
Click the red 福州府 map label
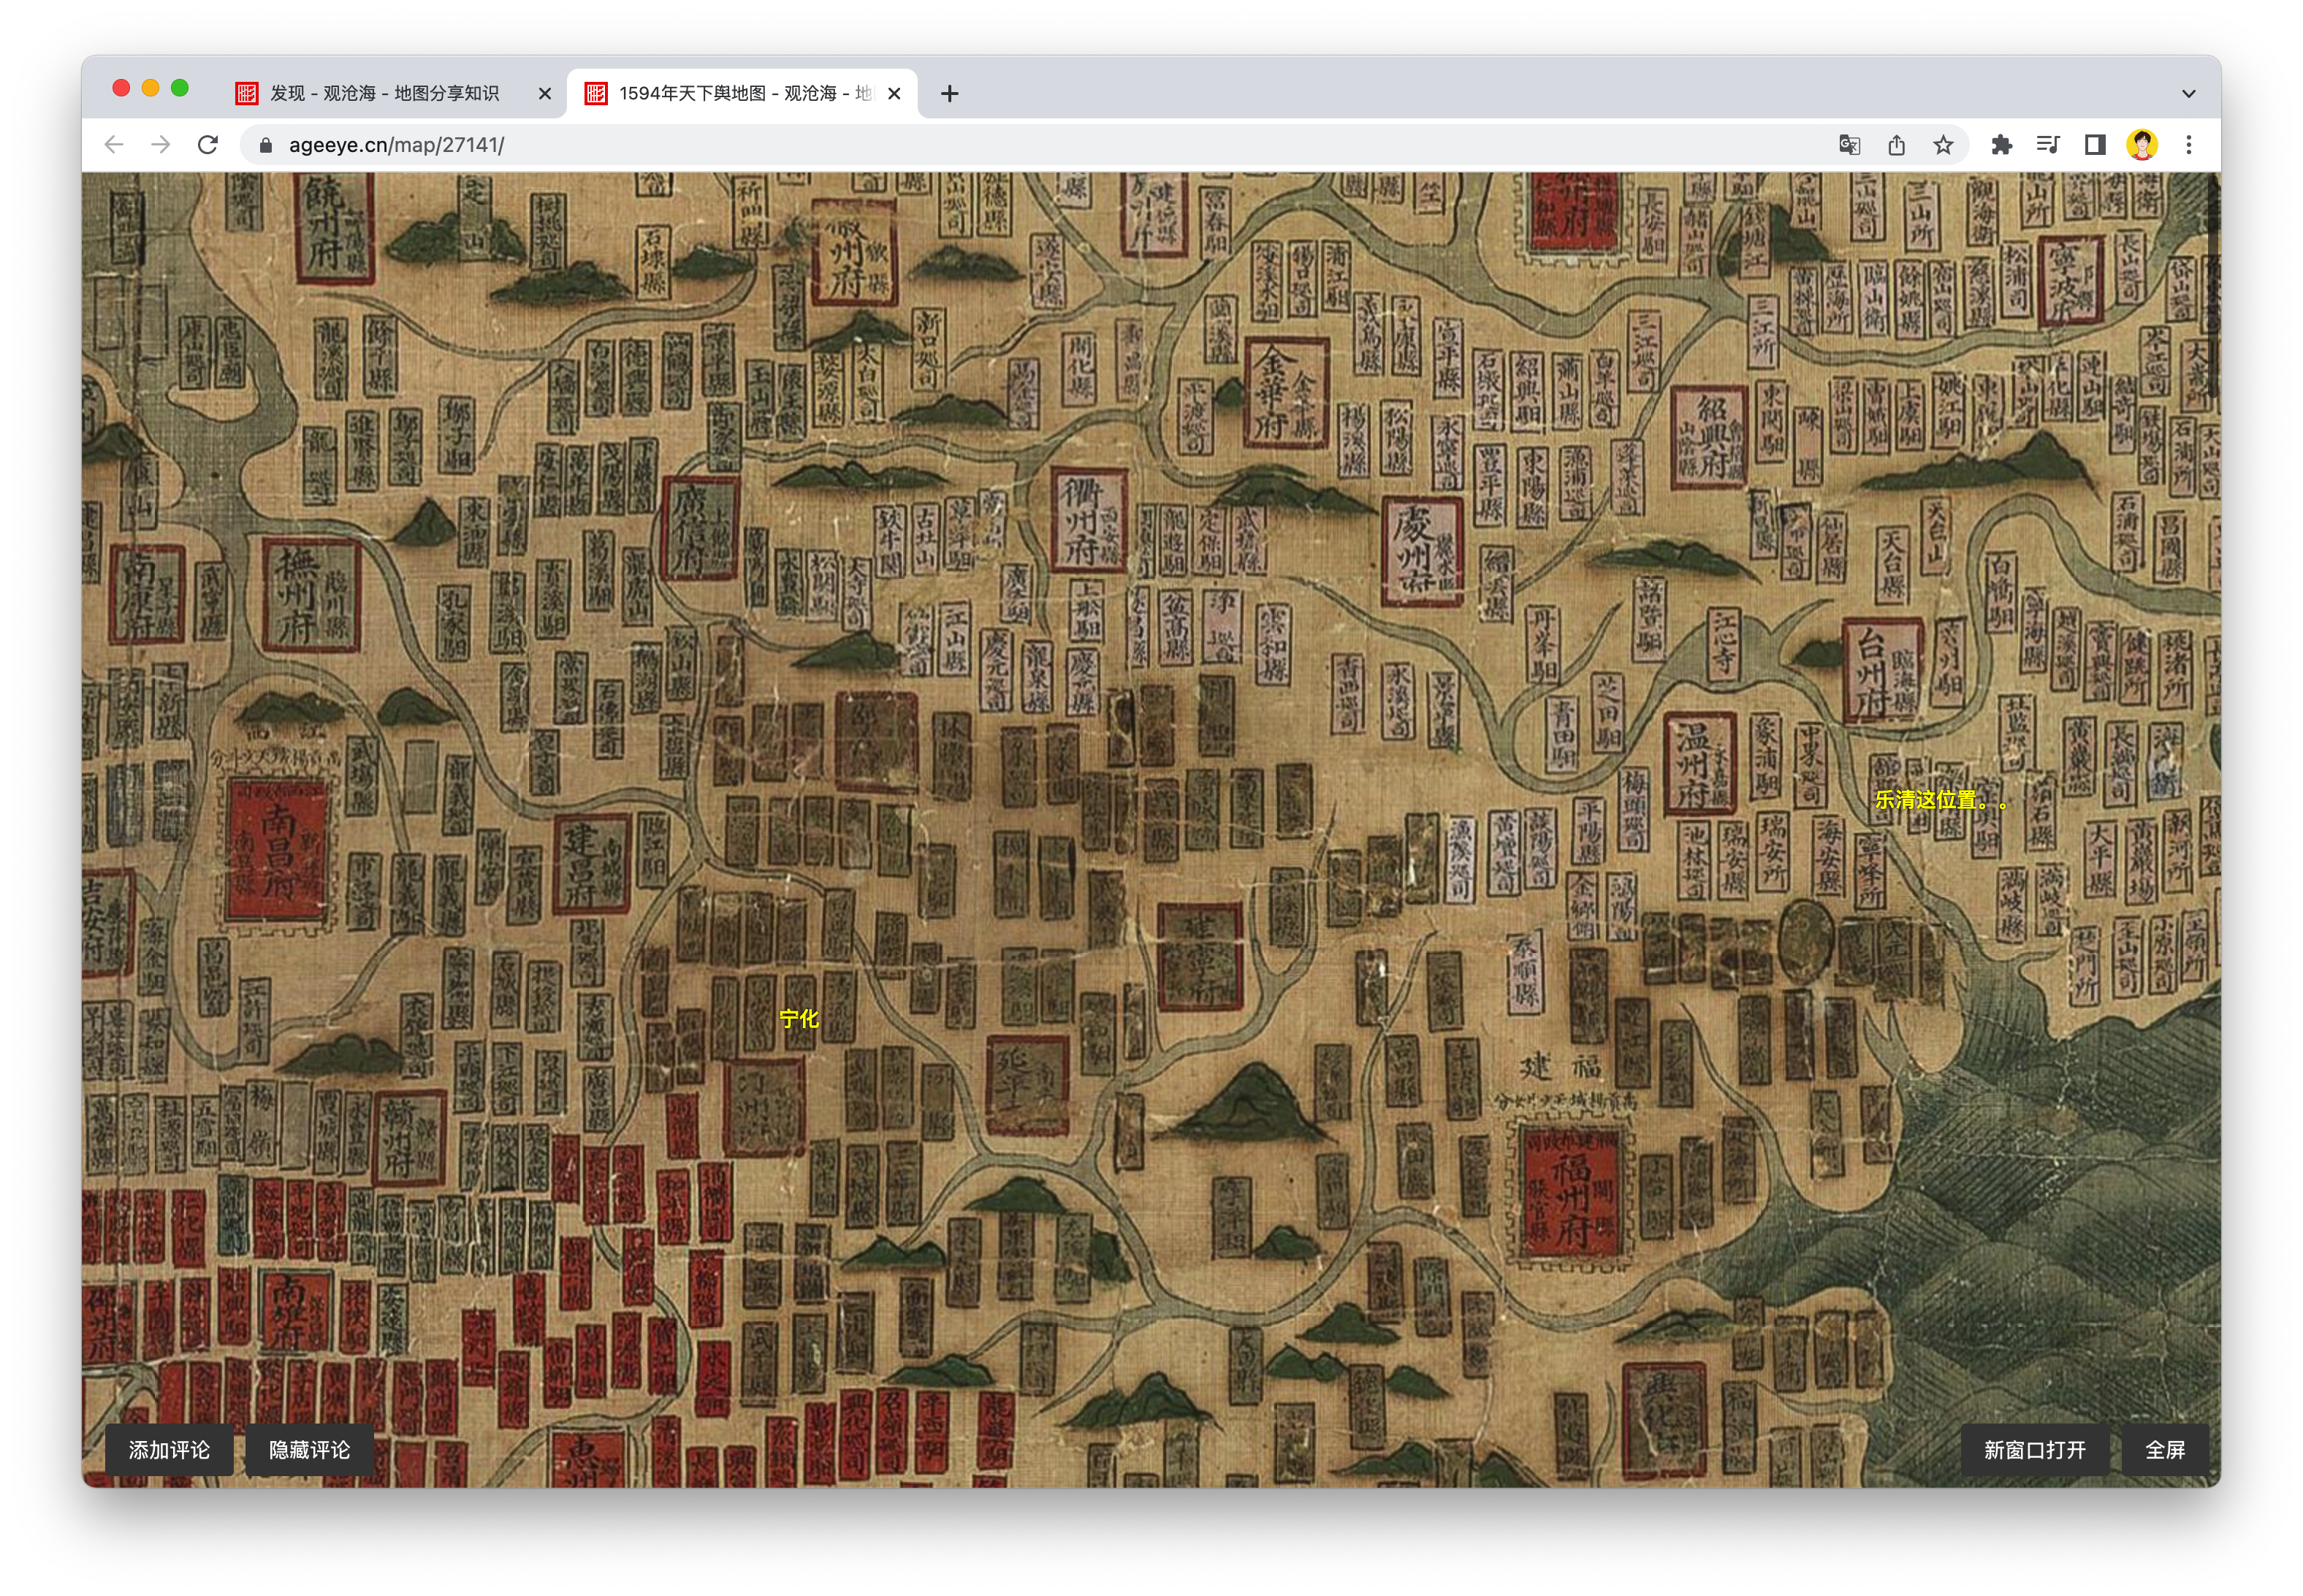pyautogui.click(x=1570, y=1196)
